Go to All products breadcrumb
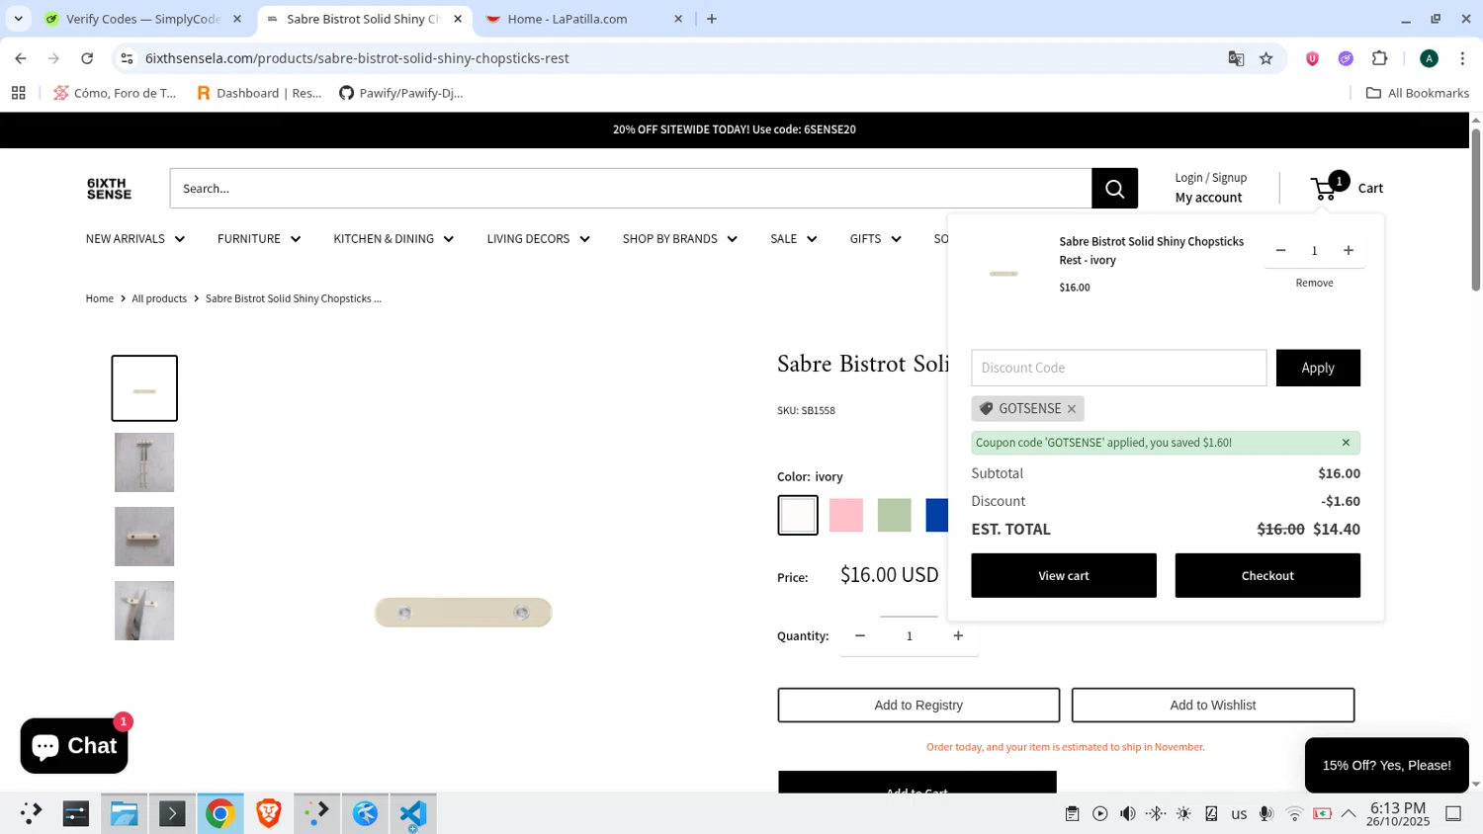Viewport: 1483px width, 834px height. tap(159, 298)
